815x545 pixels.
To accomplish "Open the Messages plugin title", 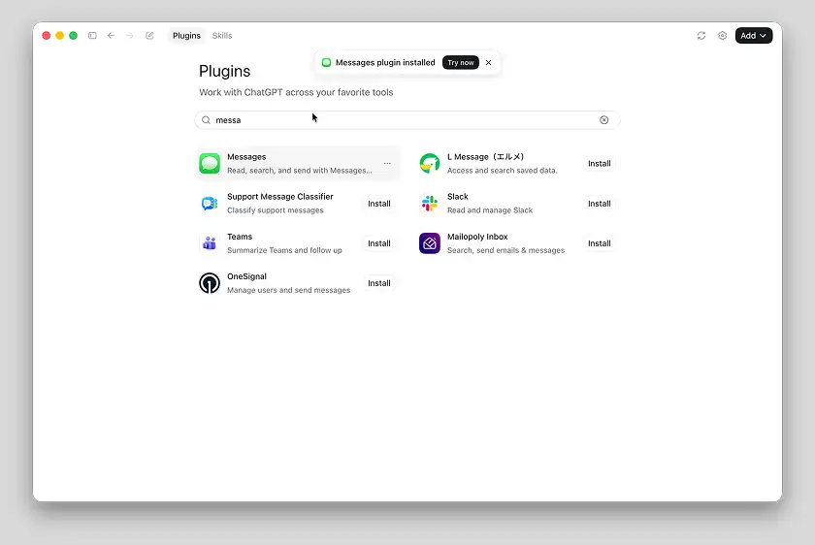I will pyautogui.click(x=246, y=157).
